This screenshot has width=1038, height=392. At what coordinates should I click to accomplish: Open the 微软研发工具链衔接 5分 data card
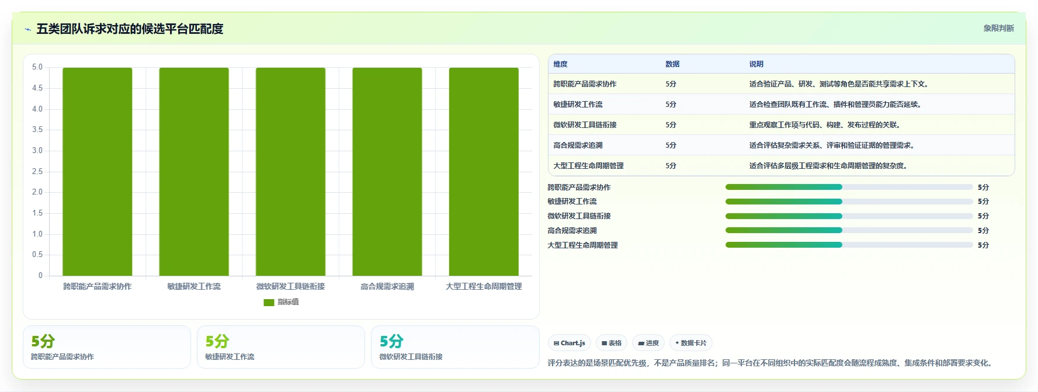pyautogui.click(x=455, y=347)
